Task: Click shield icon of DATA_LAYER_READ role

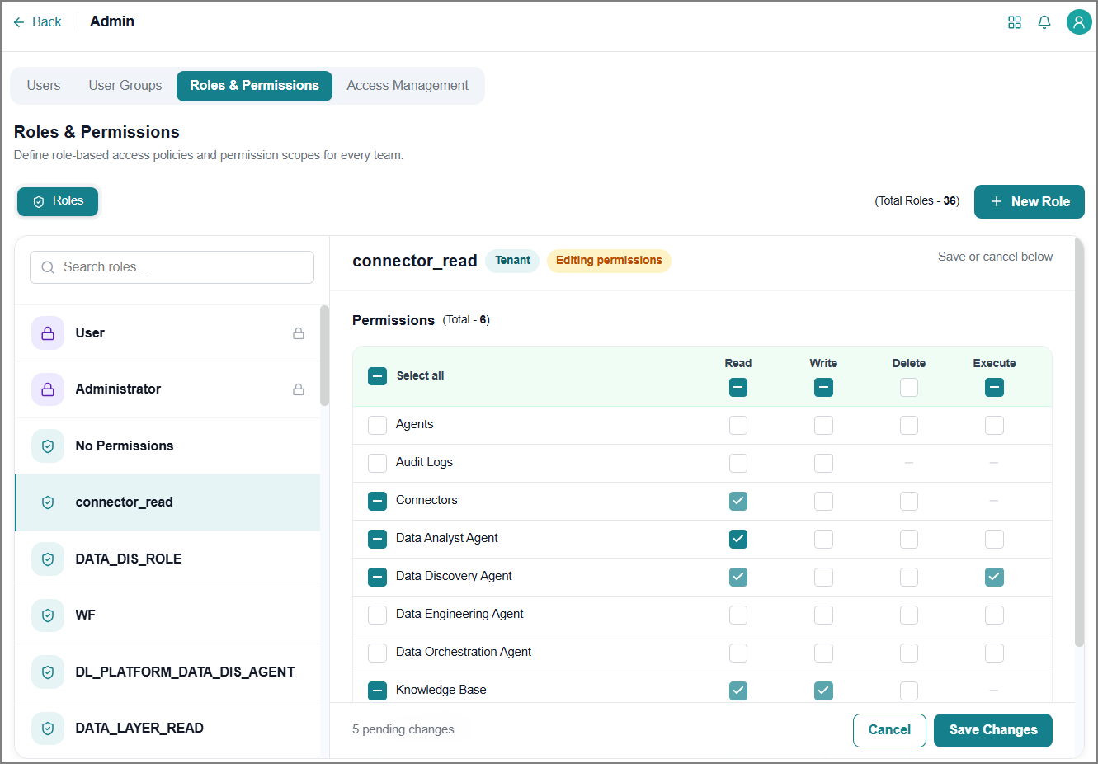Action: pyautogui.click(x=48, y=728)
